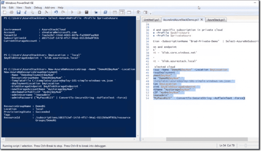Screen dimensions: 261x151
Task: Click line number 44 in the script editor
Action: pyautogui.click(x=147, y=70)
